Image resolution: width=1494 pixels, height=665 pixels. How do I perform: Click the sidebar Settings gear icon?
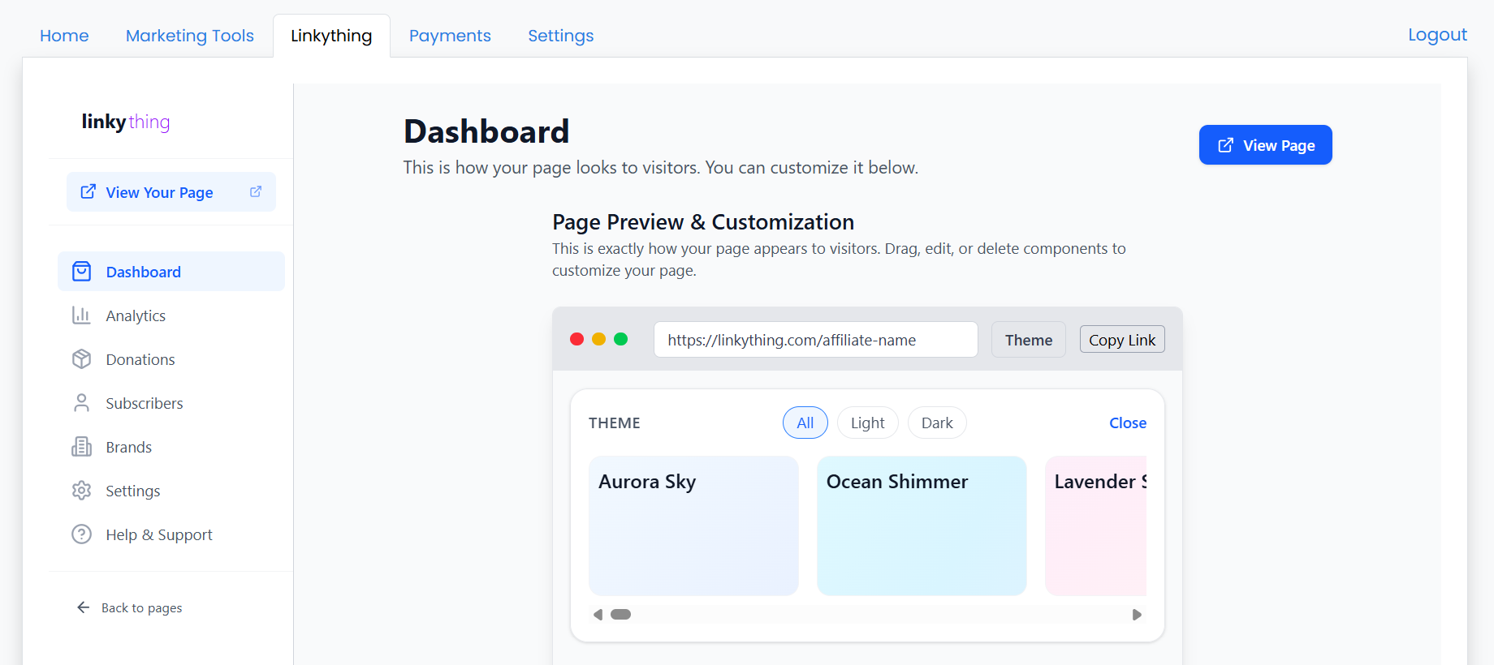[81, 491]
